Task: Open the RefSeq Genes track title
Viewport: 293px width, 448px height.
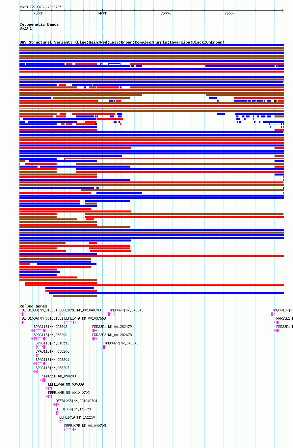Action: (x=33, y=306)
